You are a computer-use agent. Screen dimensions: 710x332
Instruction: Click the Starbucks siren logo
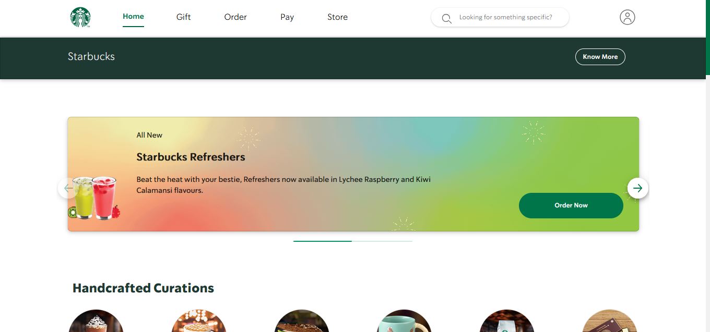pos(80,17)
